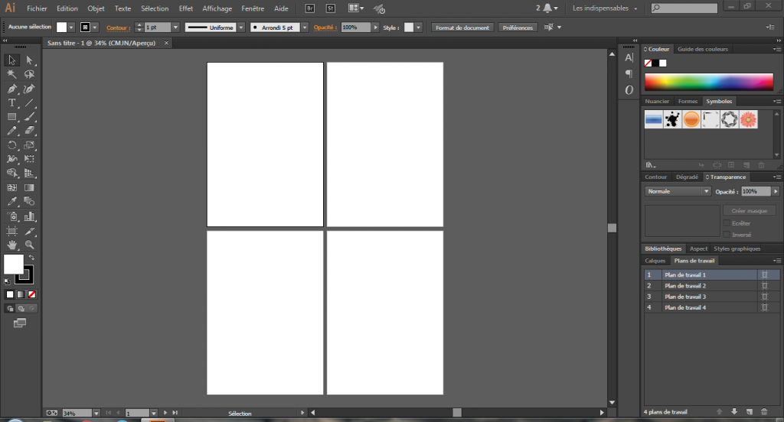Select the Selection (black arrow) tool
The width and height of the screenshot is (784, 422).
click(x=11, y=60)
